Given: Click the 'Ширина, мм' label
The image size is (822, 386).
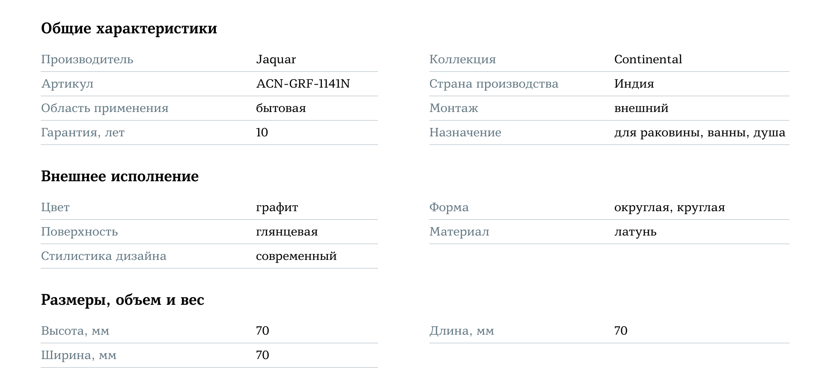Looking at the screenshot, I should pyautogui.click(x=79, y=356).
